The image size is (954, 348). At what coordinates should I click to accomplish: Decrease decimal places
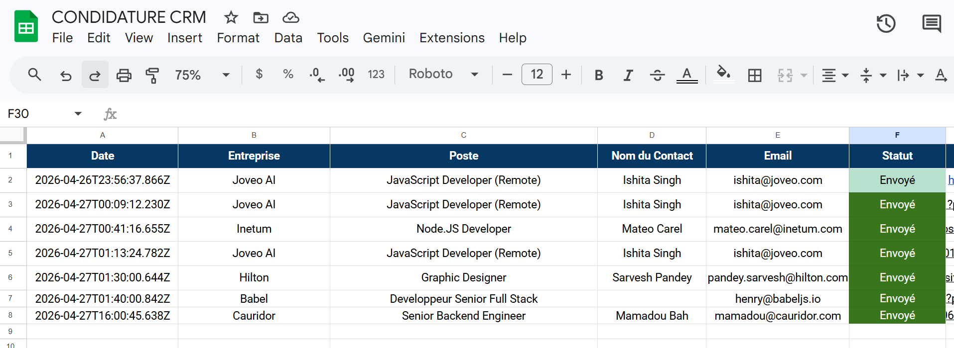[316, 75]
